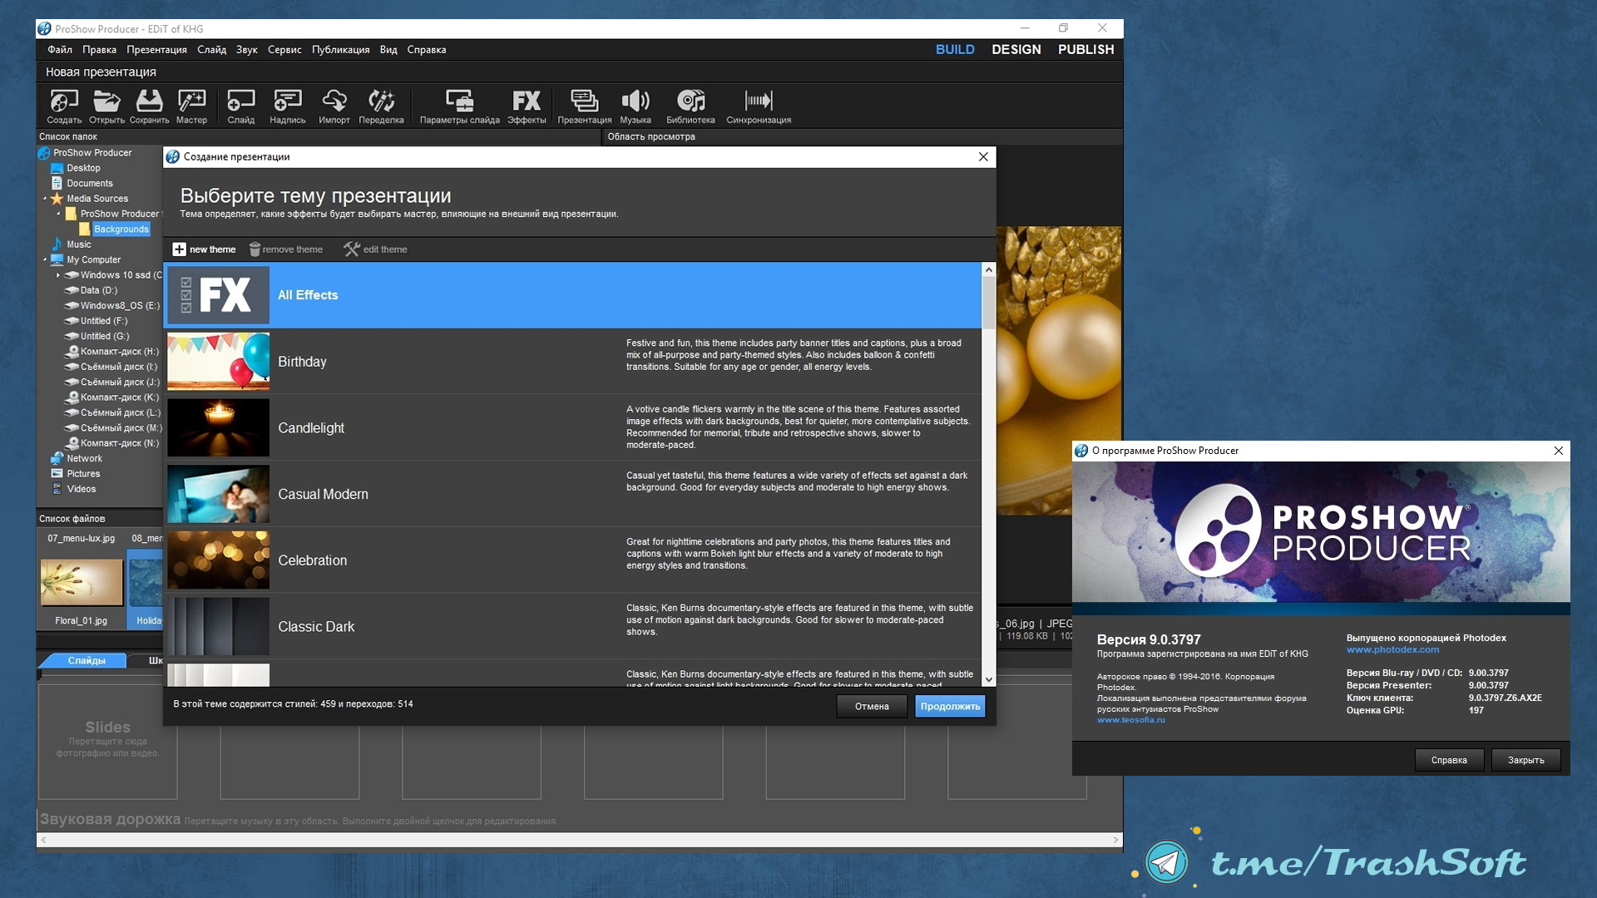Click theme list scrollbar down arrow
Viewport: 1597px width, 898px height.
pyautogui.click(x=988, y=679)
